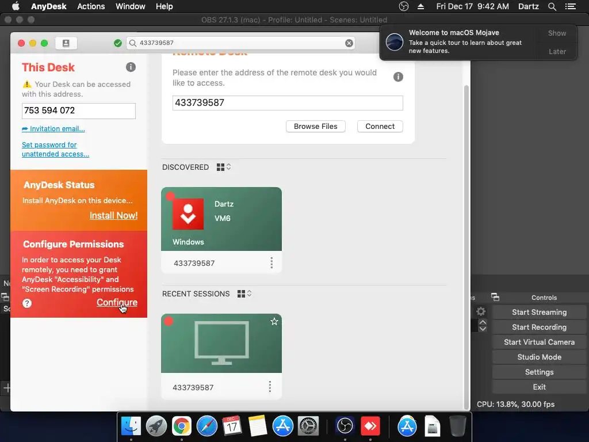Click the Browse Files button
This screenshot has width=589, height=442.
click(x=316, y=126)
